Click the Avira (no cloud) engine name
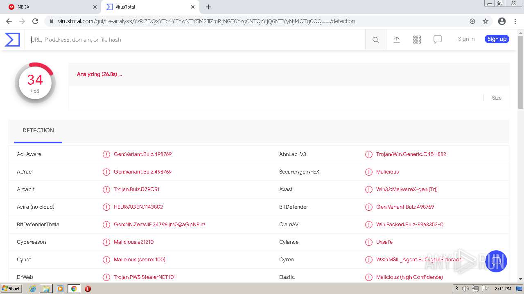The width and height of the screenshot is (524, 294). (36, 207)
